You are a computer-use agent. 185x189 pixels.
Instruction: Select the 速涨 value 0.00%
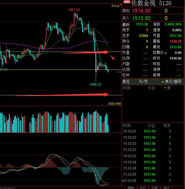pyautogui.click(x=177, y=30)
